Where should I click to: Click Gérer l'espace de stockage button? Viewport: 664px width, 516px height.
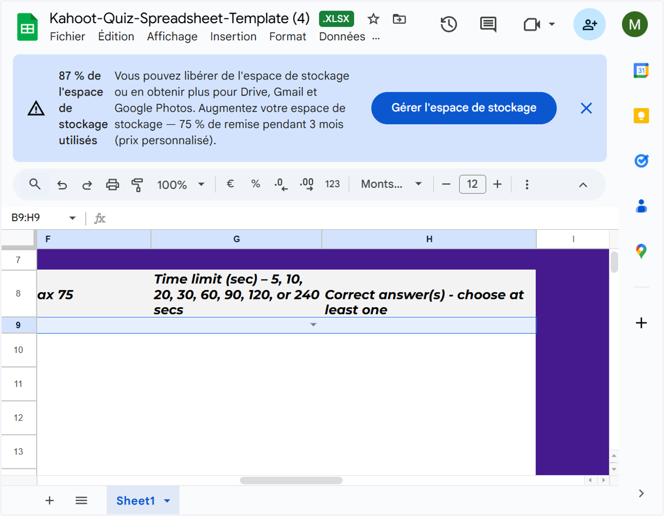464,108
